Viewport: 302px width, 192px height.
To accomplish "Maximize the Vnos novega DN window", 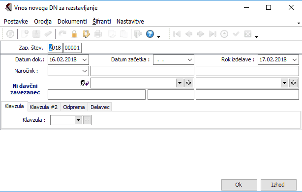I will [x=269, y=8].
